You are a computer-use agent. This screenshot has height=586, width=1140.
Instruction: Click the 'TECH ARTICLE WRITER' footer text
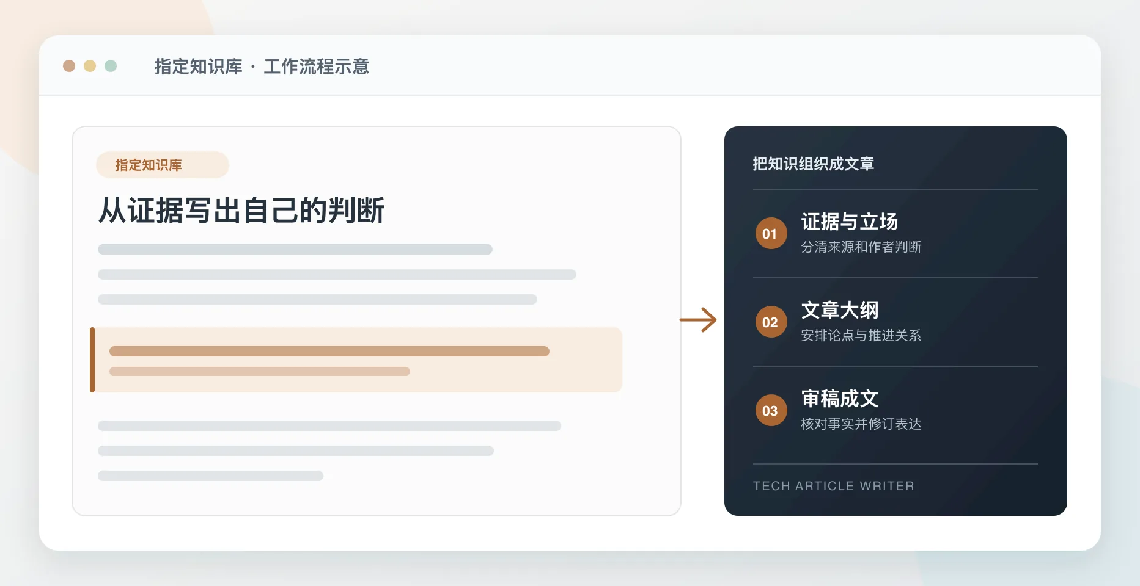click(x=834, y=486)
